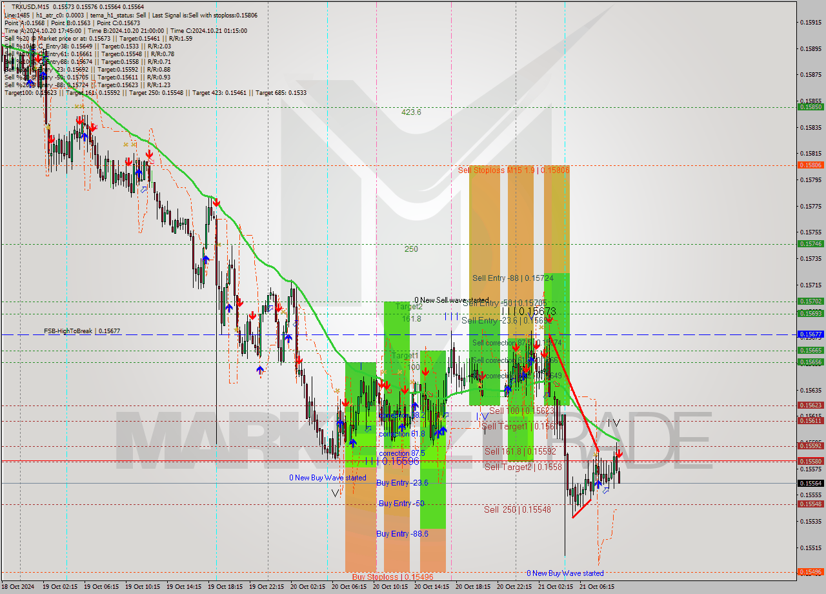This screenshot has width=826, height=594.
Task: Click the 423.6 Fibonacci level label
Action: (411, 112)
